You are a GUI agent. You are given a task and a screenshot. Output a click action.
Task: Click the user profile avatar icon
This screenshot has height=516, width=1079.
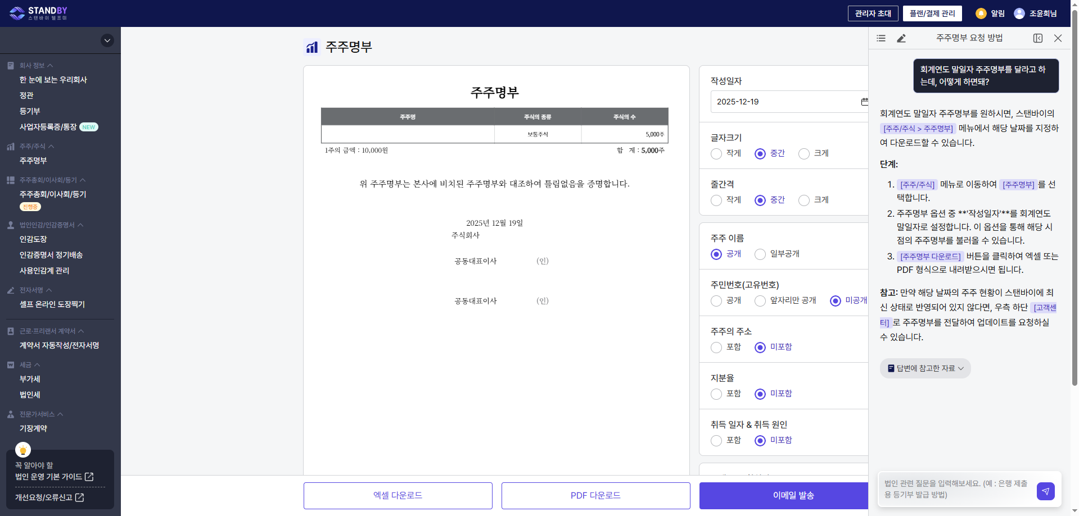coord(1019,13)
